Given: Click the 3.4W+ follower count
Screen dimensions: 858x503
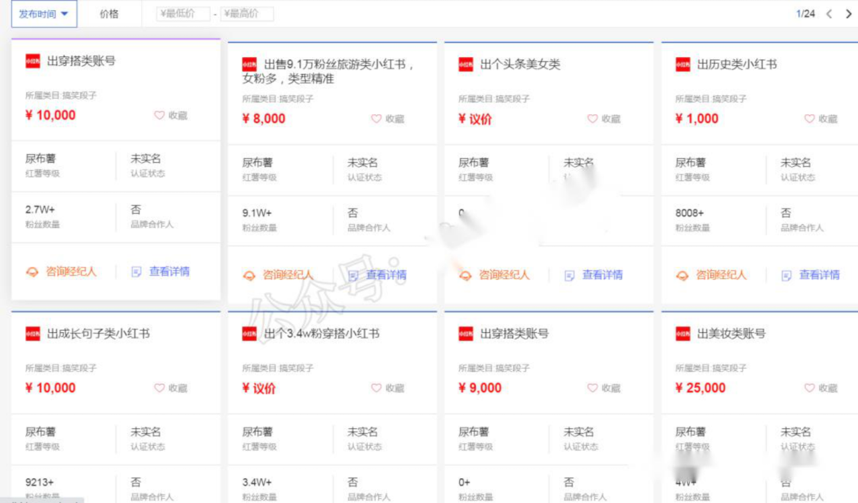Looking at the screenshot, I should click(x=257, y=482).
